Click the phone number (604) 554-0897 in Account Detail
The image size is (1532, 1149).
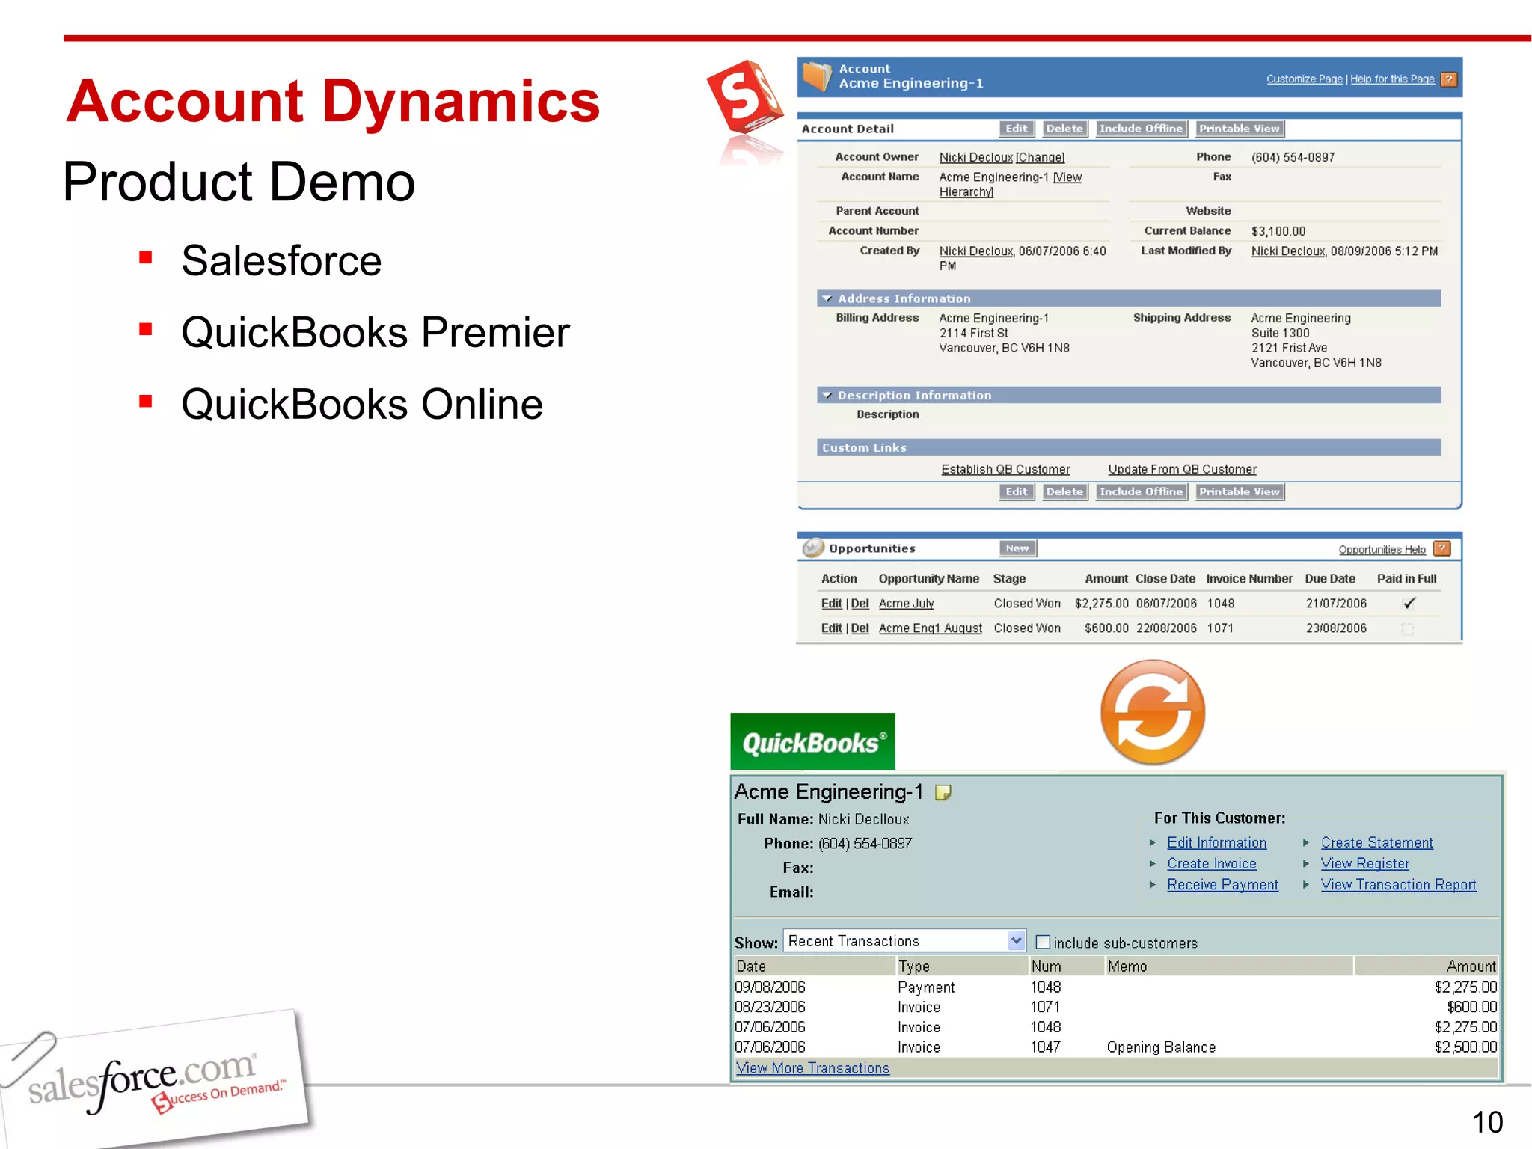point(1293,158)
